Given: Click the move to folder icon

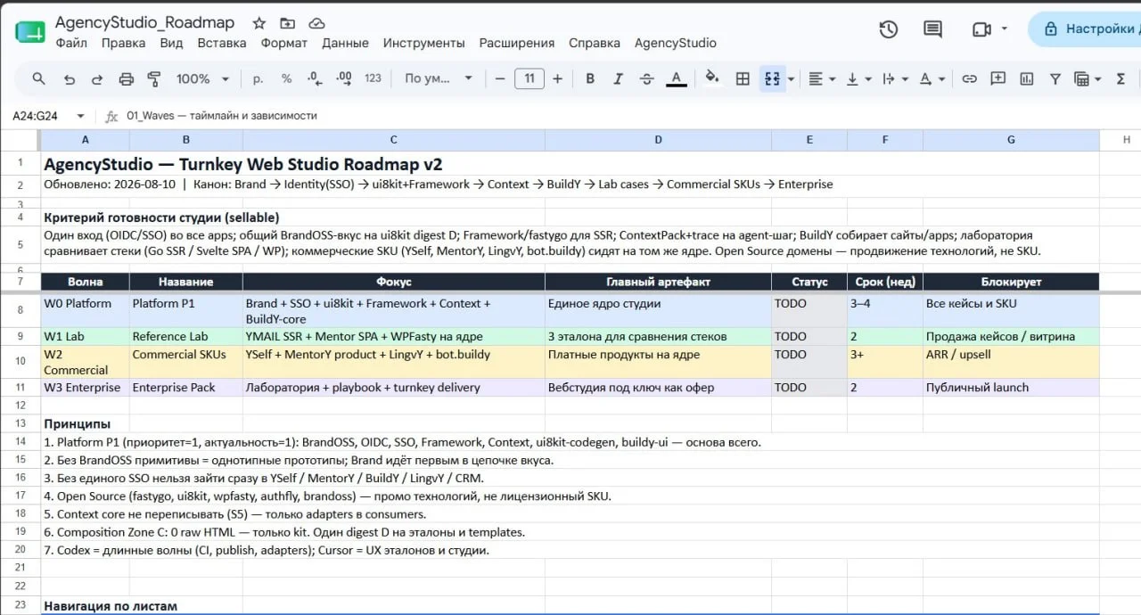Looking at the screenshot, I should [287, 23].
